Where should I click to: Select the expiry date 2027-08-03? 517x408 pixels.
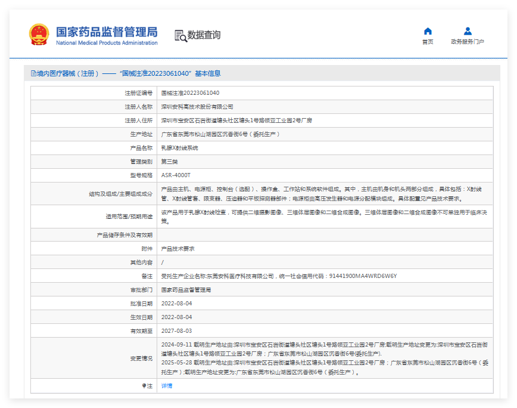[x=176, y=331]
